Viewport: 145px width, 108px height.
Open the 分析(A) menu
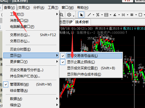pos(39,7)
